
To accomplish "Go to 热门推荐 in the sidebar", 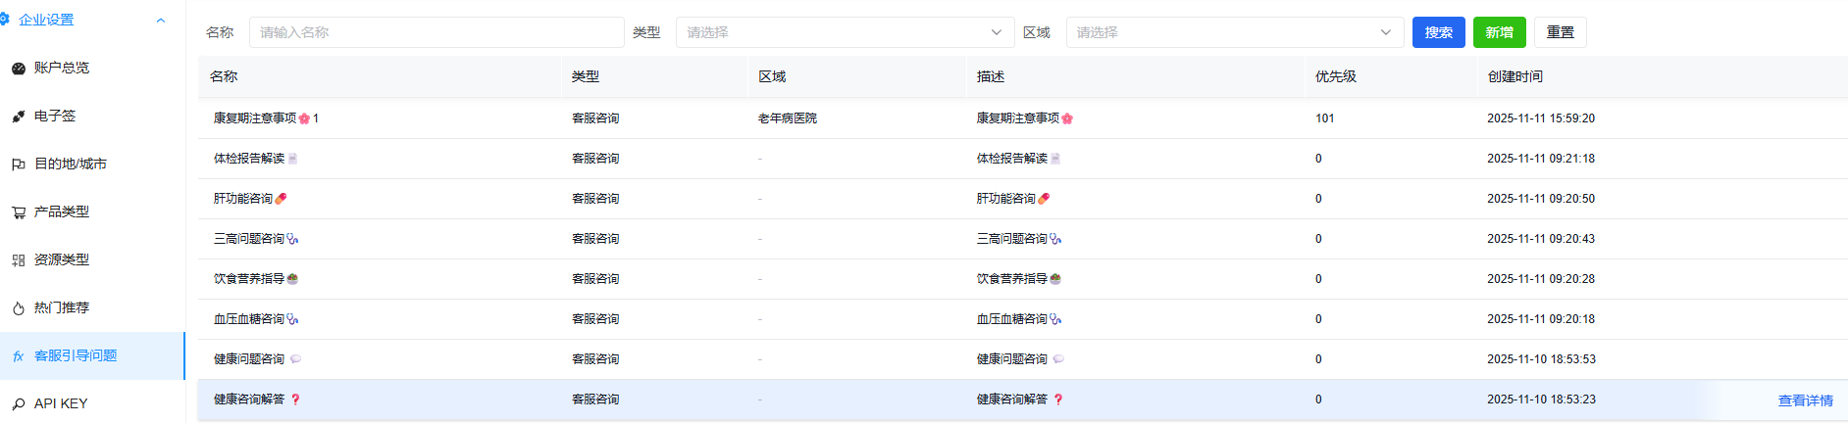I will click(62, 308).
